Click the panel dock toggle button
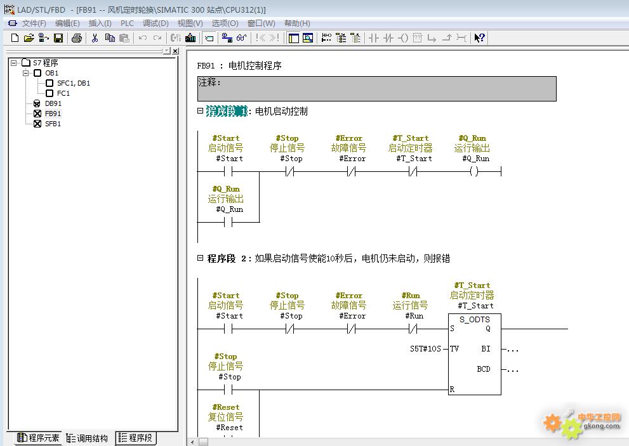Viewport: 629px width, 446px height. (167, 51)
